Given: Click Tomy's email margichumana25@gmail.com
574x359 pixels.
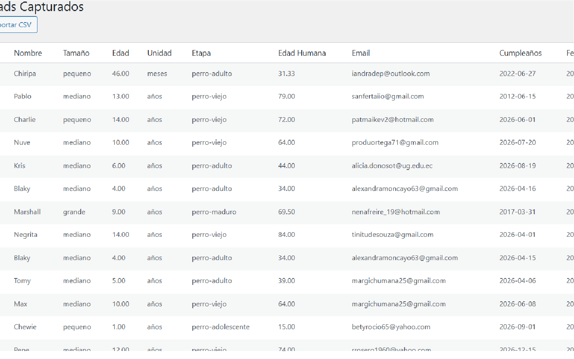Looking at the screenshot, I should pos(398,281).
